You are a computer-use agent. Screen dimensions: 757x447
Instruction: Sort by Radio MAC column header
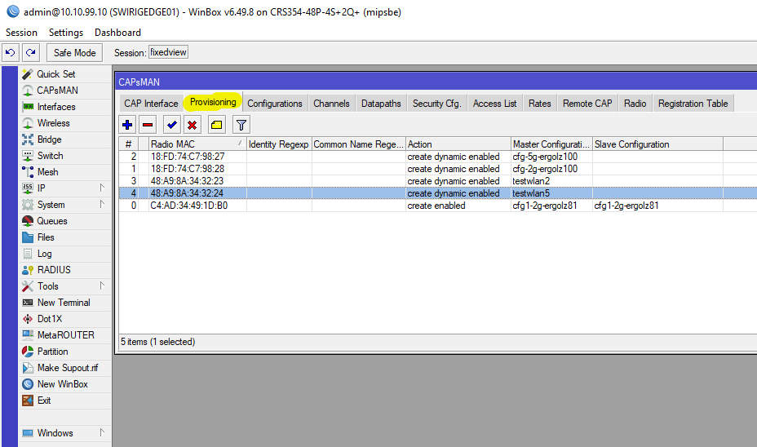click(196, 144)
